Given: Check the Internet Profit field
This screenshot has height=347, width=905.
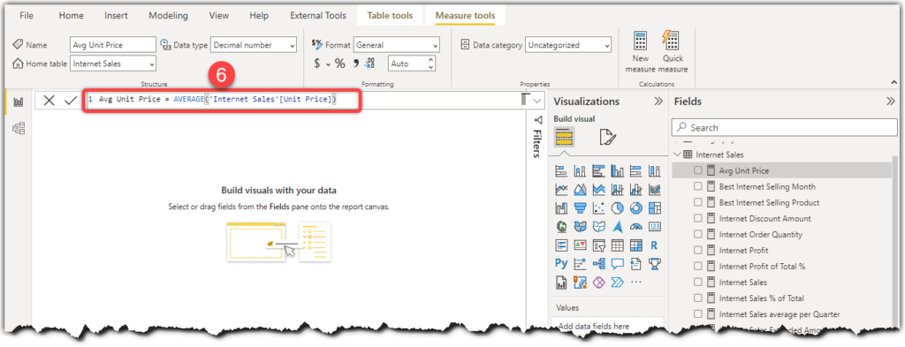Looking at the screenshot, I should pos(698,250).
